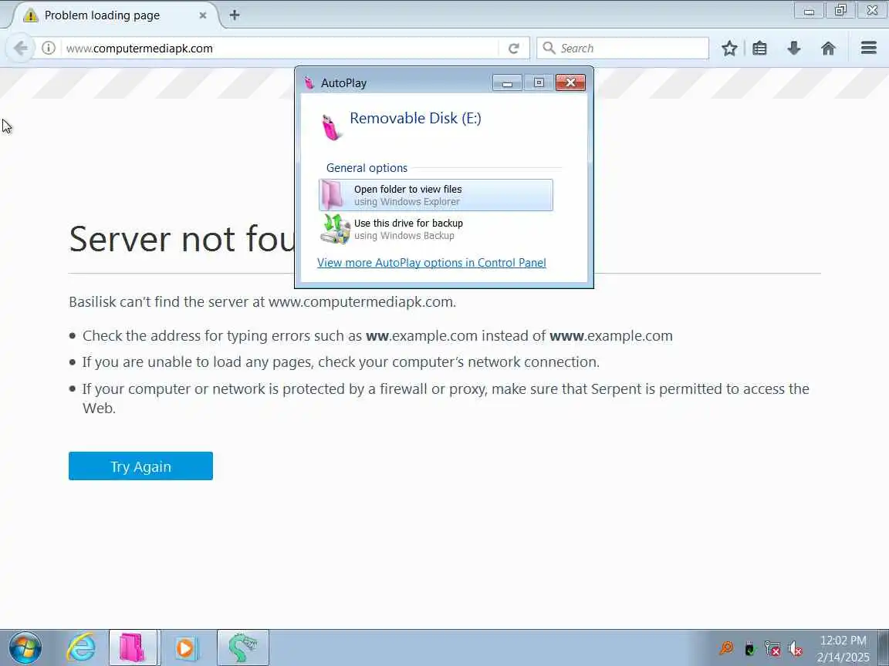Show bookmarks list icon in toolbar
Image resolution: width=889 pixels, height=666 pixels.
759,48
